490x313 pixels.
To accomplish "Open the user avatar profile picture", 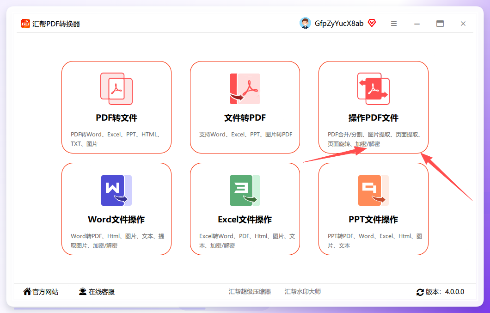I will click(305, 23).
